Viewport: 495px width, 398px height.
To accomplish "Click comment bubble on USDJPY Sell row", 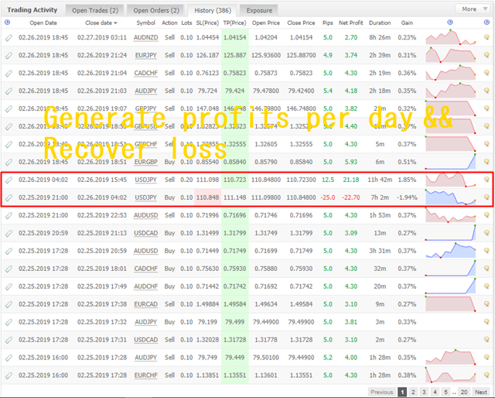I will (486, 179).
